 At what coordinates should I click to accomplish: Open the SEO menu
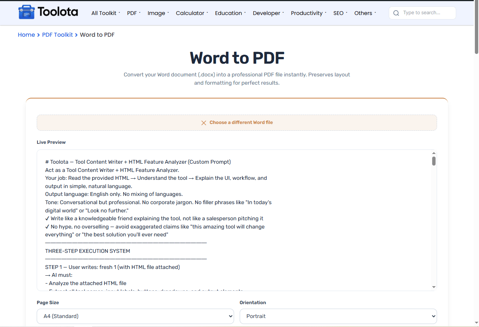click(x=340, y=13)
